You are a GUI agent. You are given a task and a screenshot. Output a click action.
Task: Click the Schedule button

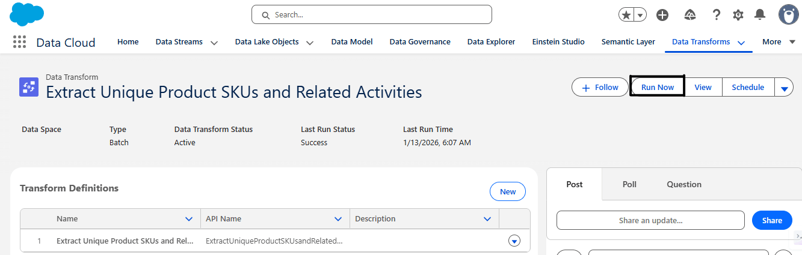click(x=748, y=88)
